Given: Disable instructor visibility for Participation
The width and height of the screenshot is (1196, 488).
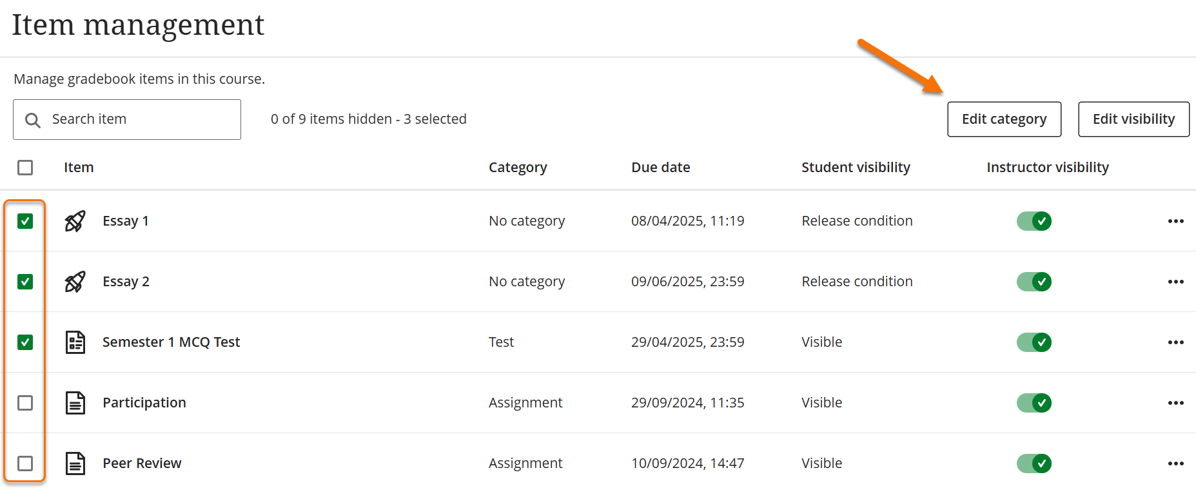Looking at the screenshot, I should point(1034,403).
